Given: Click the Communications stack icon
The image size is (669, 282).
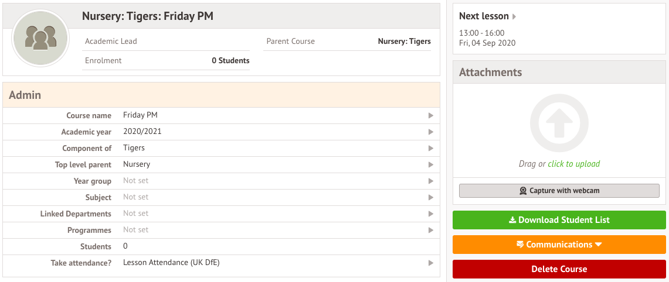Looking at the screenshot, I should [519, 245].
